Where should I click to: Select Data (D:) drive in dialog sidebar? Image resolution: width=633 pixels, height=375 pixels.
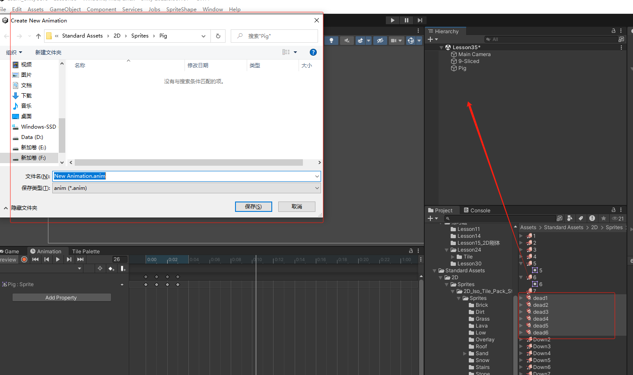[x=29, y=137]
